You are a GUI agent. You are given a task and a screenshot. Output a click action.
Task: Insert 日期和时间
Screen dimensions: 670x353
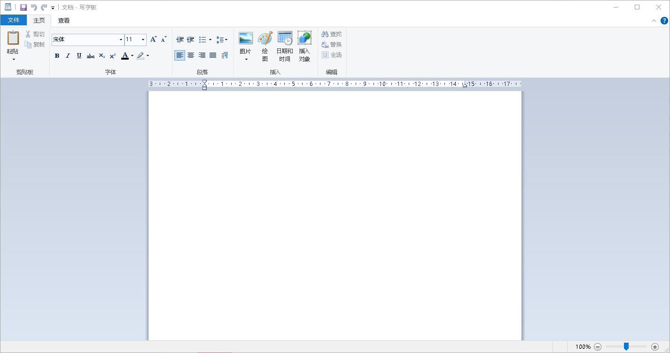coord(285,46)
